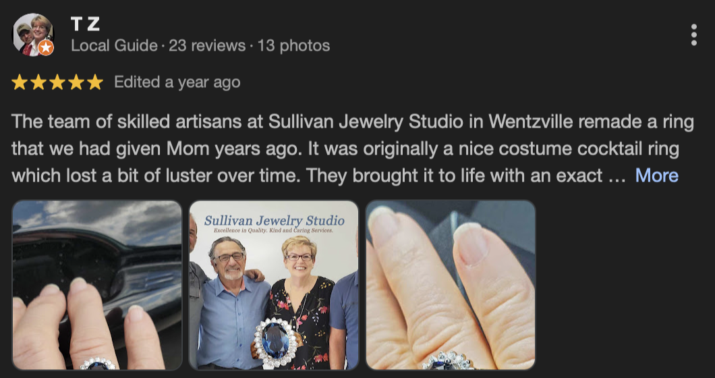Click the fourth yellow rating star
715x378 pixels.
click(x=76, y=82)
